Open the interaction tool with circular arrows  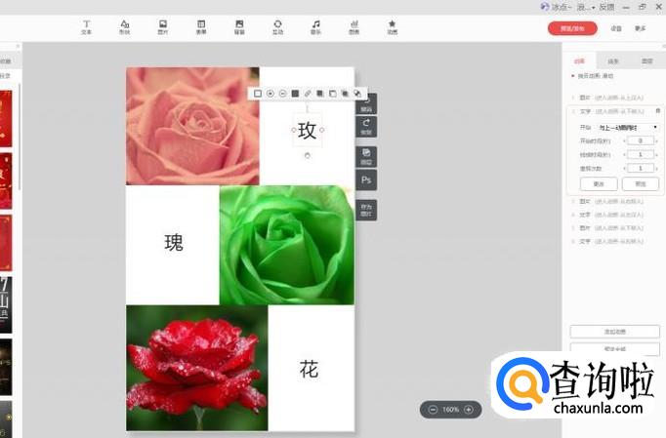(277, 27)
